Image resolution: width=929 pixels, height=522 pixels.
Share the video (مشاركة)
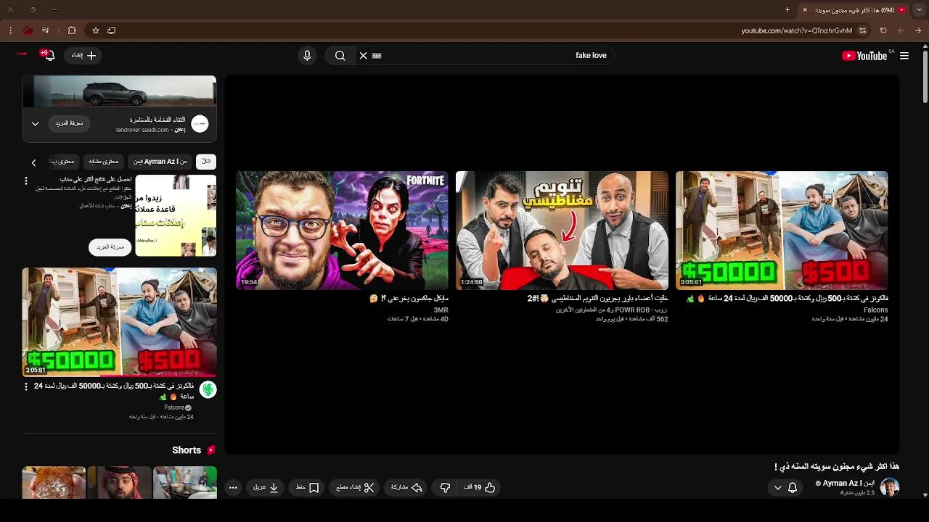406,488
